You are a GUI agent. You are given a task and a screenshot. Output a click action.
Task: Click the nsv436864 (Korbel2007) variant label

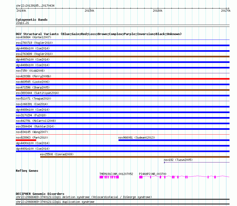coord(34,37)
